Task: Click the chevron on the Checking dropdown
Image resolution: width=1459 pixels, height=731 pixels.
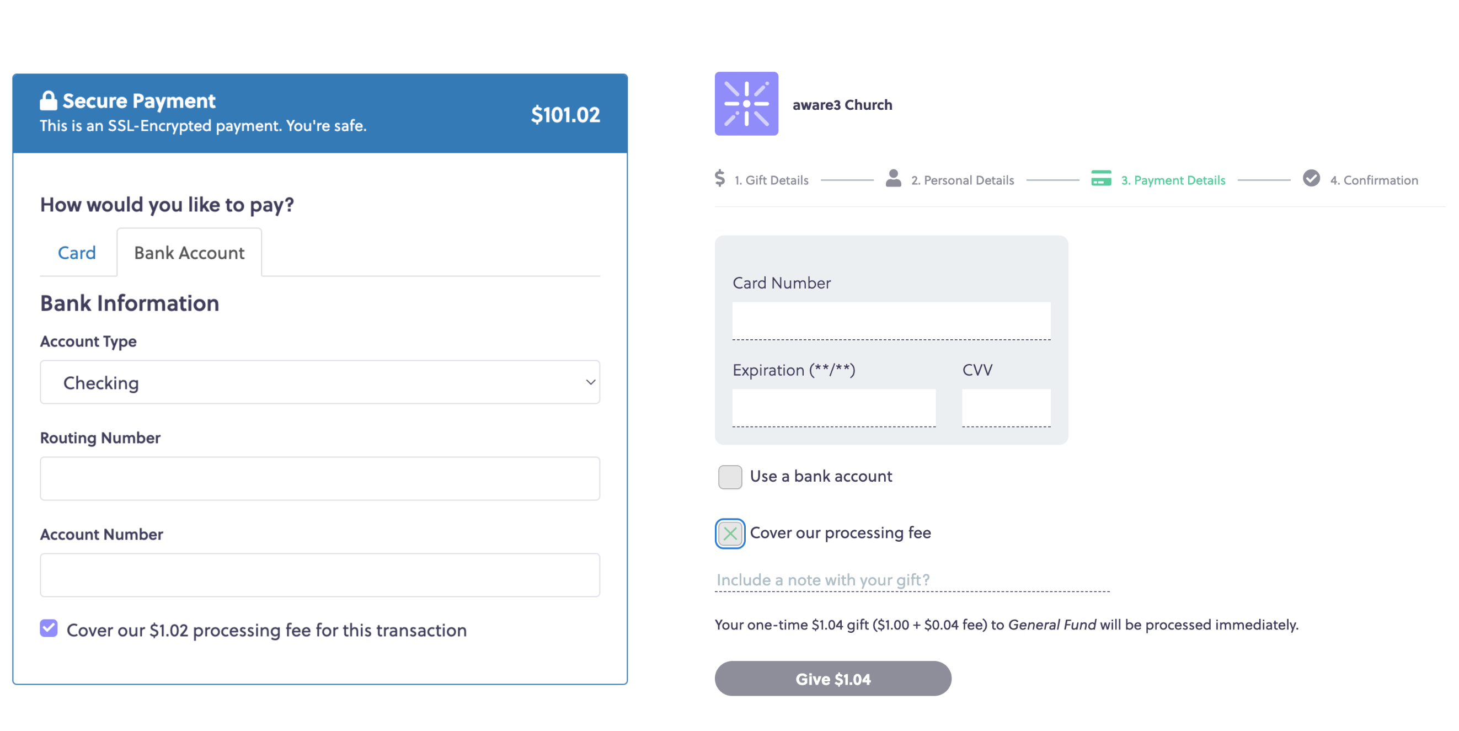Action: 589,382
